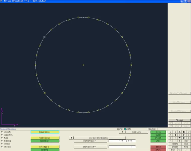Click the red abort button
191x151 pixels.
coord(158,147)
